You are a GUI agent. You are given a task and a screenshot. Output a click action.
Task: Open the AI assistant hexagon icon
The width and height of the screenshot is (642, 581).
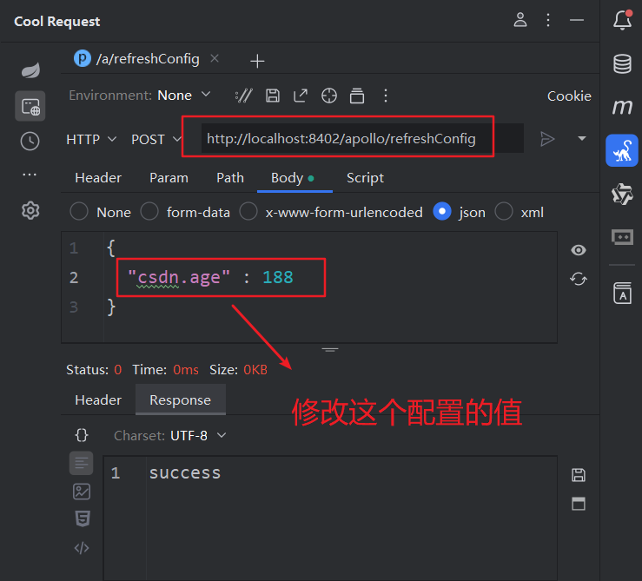(x=622, y=194)
